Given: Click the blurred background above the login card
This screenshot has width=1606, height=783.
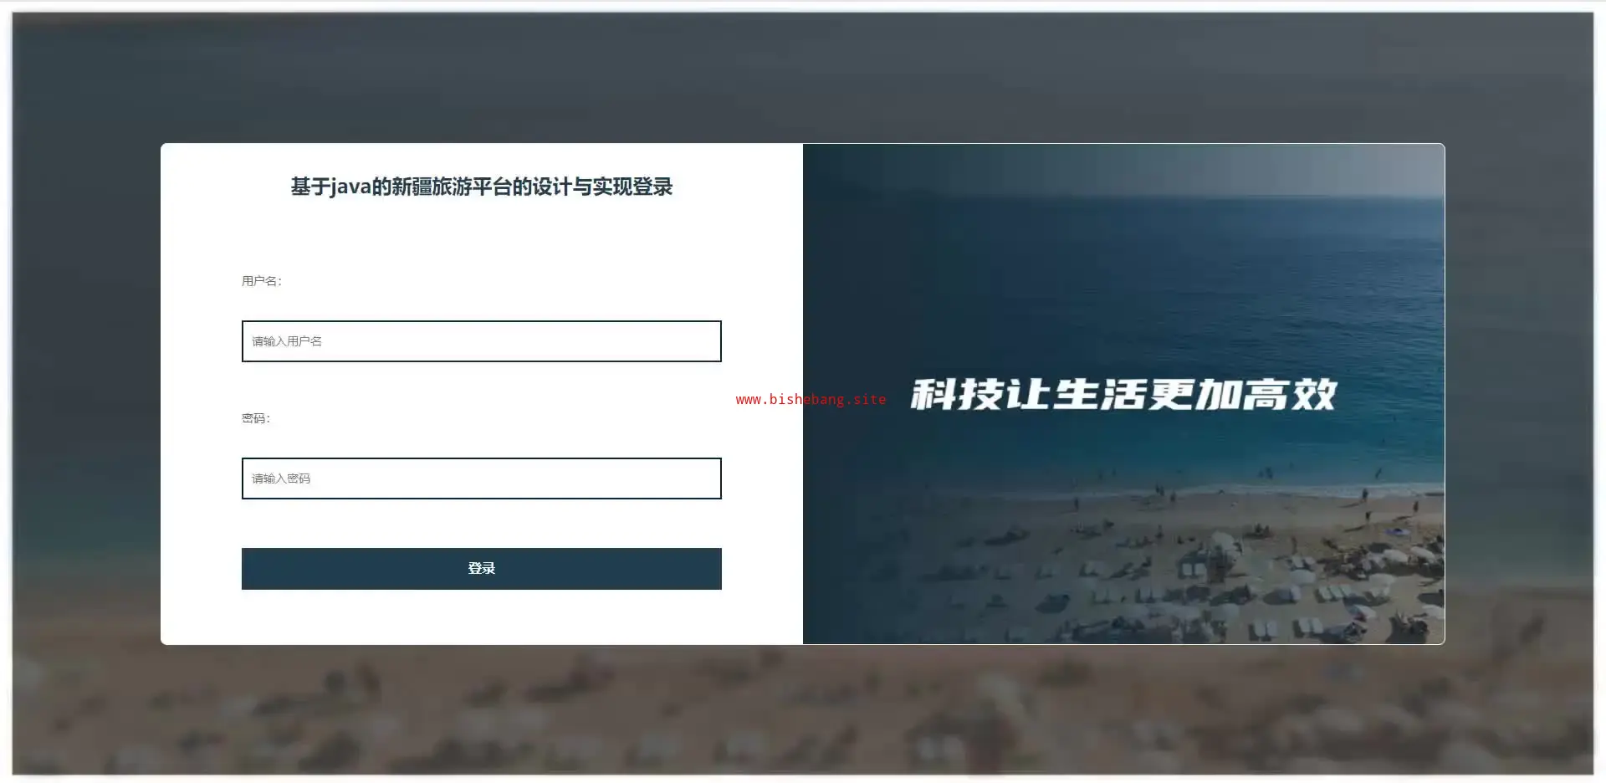Looking at the screenshot, I should [x=803, y=77].
